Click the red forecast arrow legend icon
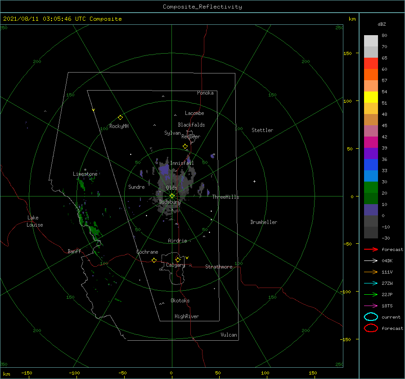The width and height of the screenshot is (405, 379). (x=371, y=249)
